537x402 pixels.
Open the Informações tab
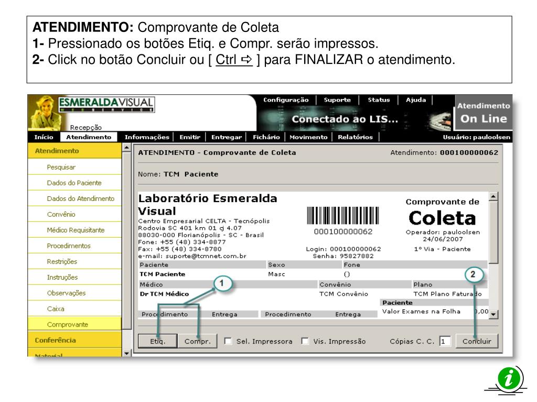tap(147, 137)
